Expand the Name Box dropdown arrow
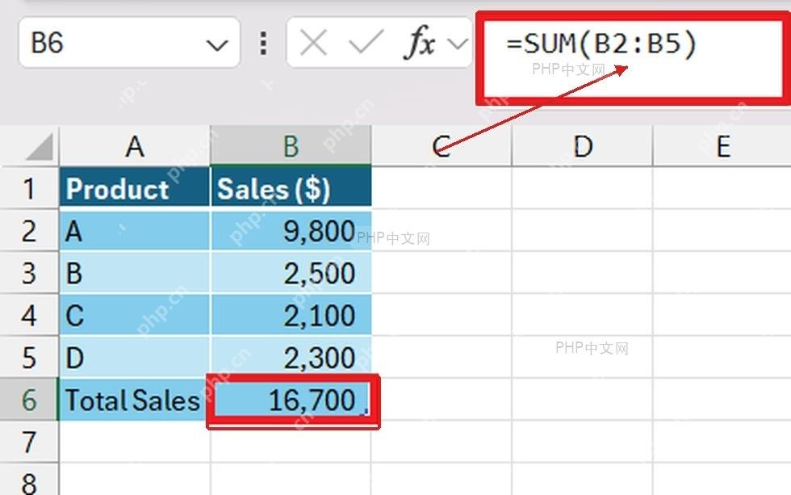Viewport: 791px width, 495px height. (x=217, y=45)
